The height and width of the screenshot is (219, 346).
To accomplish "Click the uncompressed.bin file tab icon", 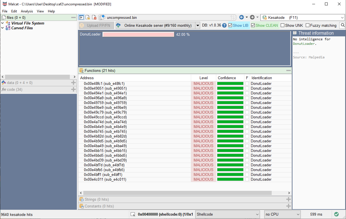I will (102, 17).
